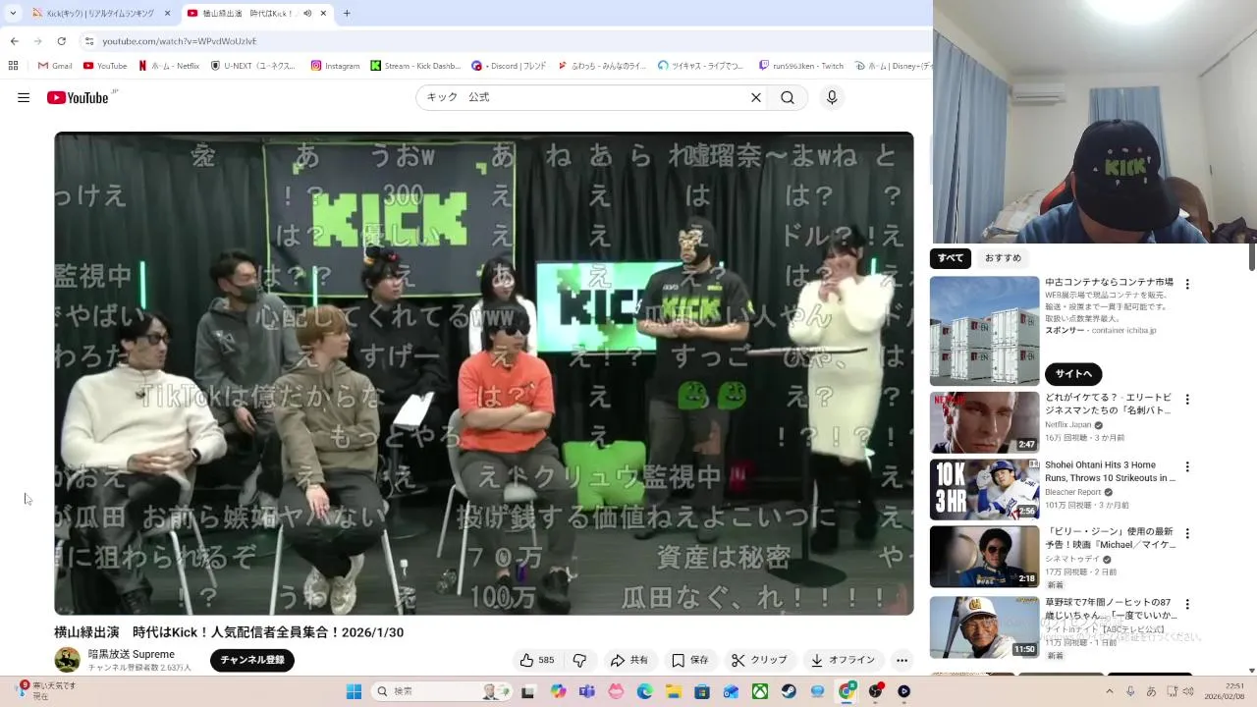Clear the search box with X
The image size is (1257, 707).
click(x=756, y=97)
